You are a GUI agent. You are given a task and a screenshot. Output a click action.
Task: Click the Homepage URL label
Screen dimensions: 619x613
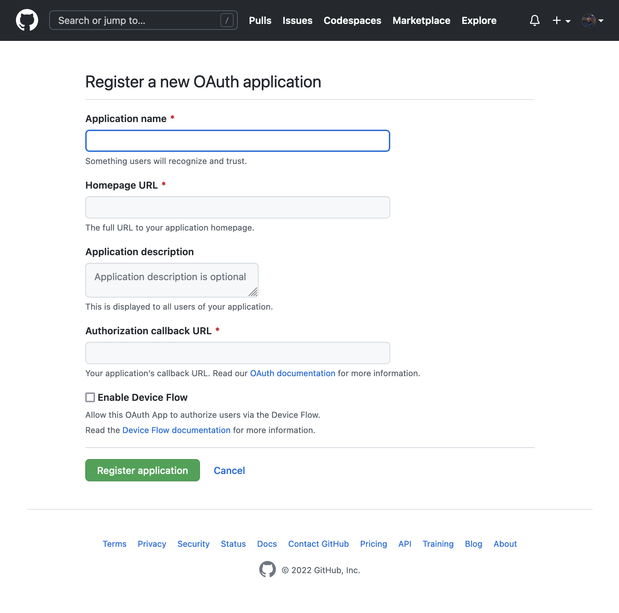point(121,185)
